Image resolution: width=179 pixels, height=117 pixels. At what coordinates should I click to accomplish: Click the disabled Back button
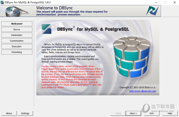(118, 113)
